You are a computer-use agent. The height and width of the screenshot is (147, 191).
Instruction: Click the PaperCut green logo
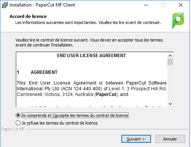pos(178,21)
